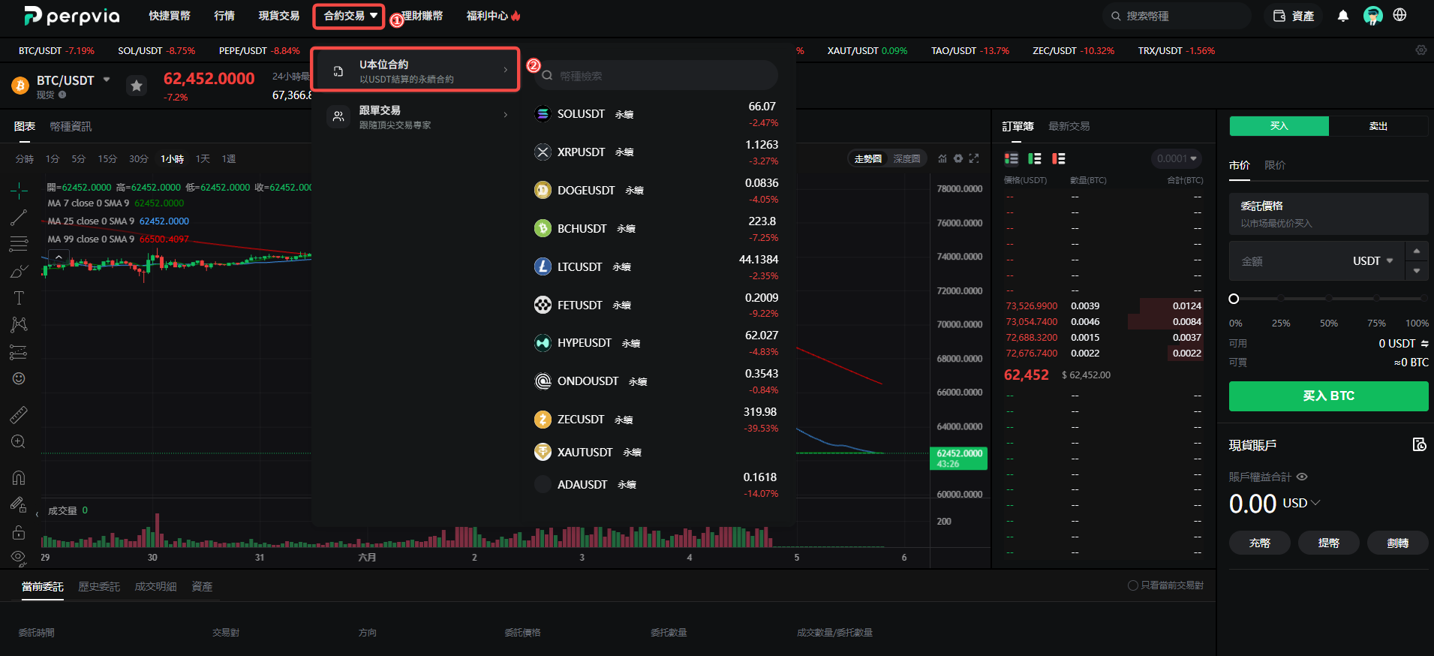Screen dimensions: 1434x656
Task: Select the pattern drawing tool
Action: coord(19,324)
